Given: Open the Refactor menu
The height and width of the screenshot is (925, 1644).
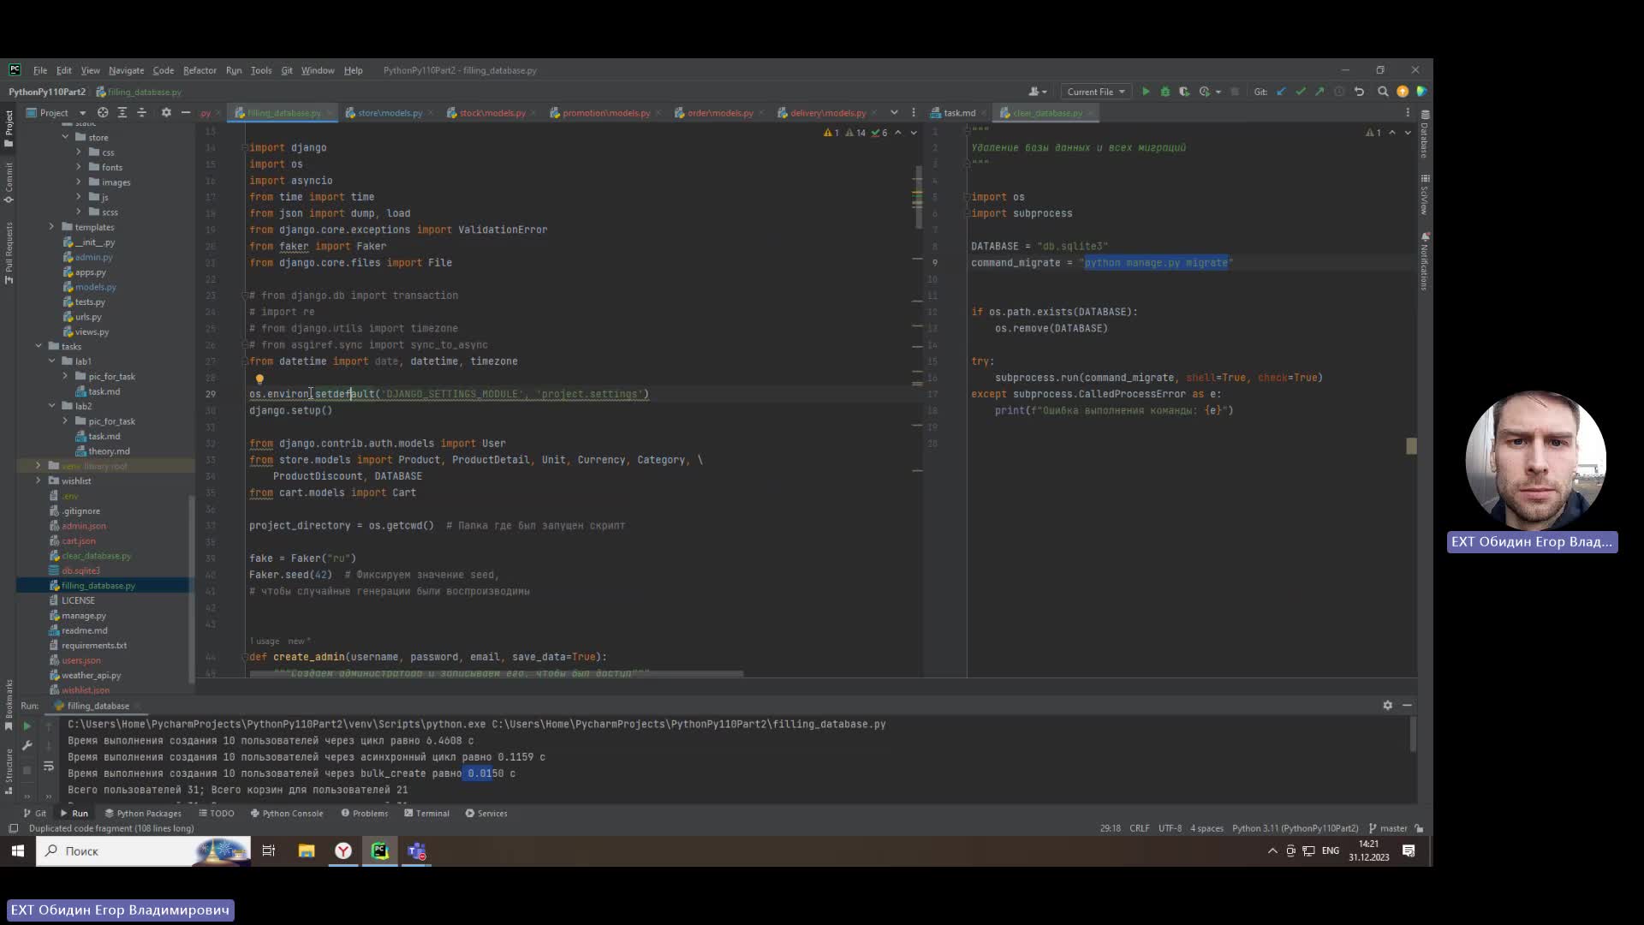Looking at the screenshot, I should 200,70.
